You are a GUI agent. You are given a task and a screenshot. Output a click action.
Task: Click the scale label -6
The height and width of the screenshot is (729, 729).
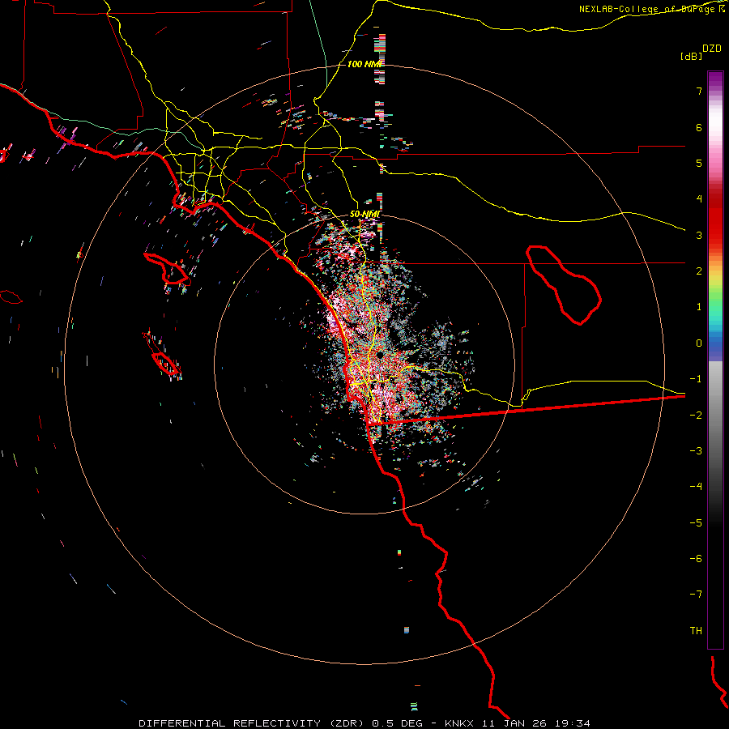[x=696, y=559]
